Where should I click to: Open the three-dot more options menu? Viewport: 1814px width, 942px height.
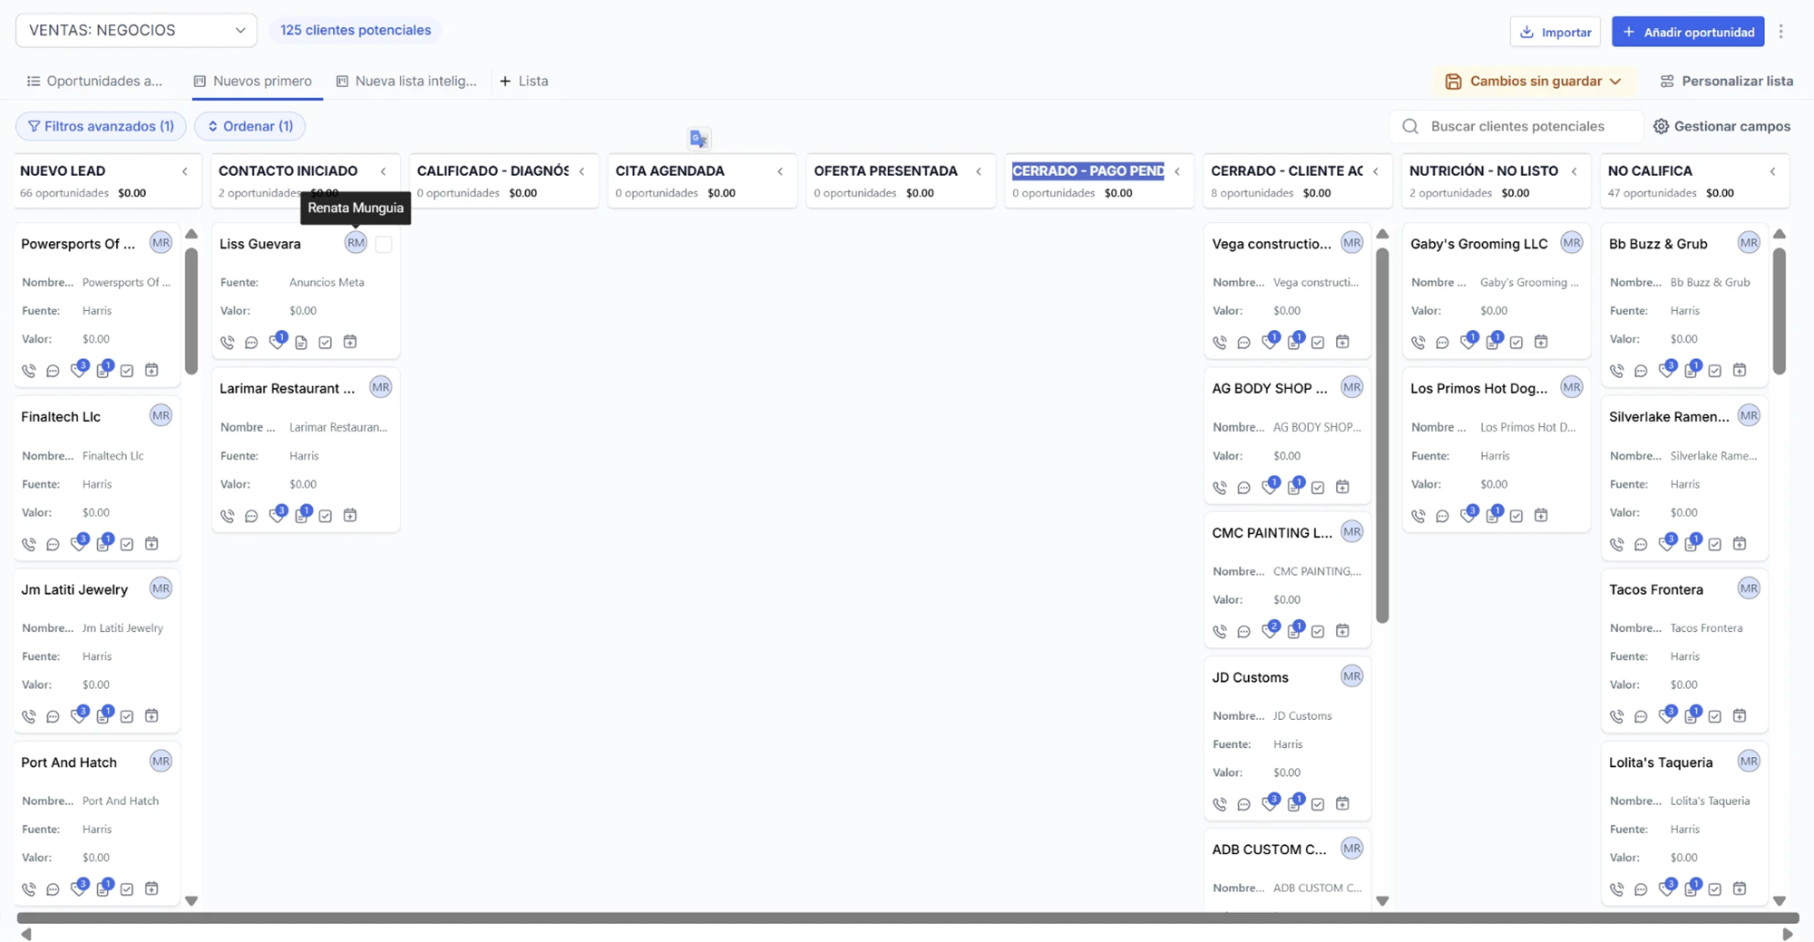tap(1781, 32)
